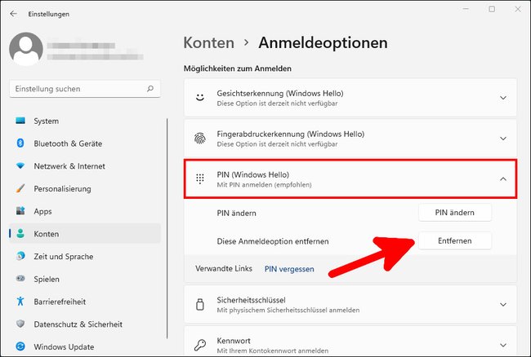Click Fingerabdruckerkennung (Windows Hello) title
The image size is (531, 357).
click(x=291, y=134)
